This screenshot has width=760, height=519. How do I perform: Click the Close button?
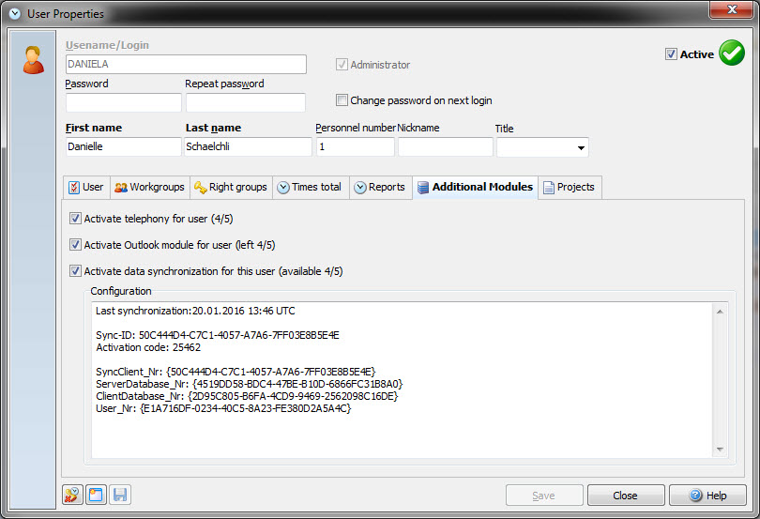pyautogui.click(x=625, y=496)
